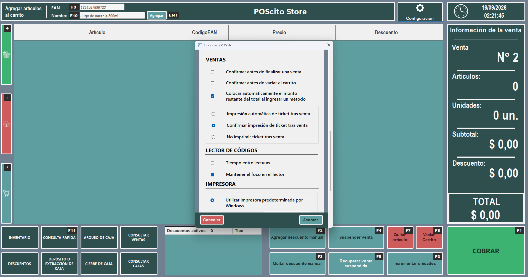Open the DESCUENTOS section
This screenshot has width=528, height=277.
[20, 264]
